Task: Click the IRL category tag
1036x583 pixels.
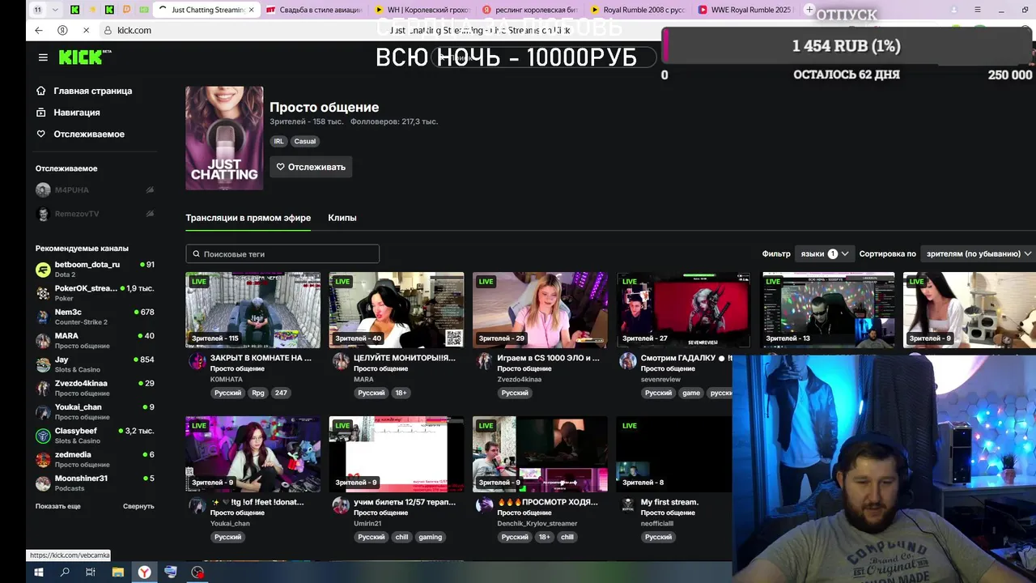Action: point(278,141)
